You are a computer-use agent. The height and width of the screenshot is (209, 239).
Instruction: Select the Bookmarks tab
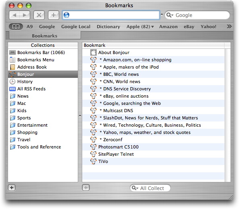[45, 36]
